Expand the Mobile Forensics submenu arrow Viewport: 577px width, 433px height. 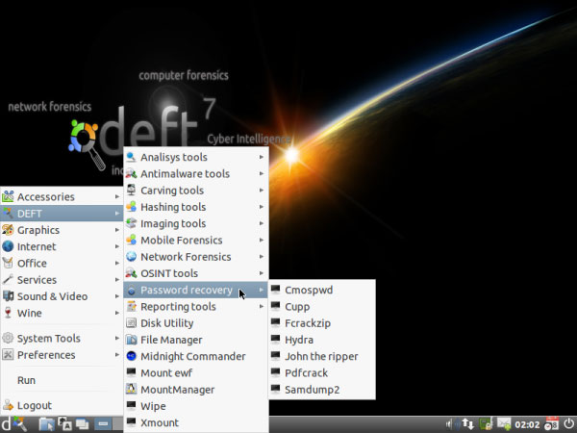(x=262, y=240)
